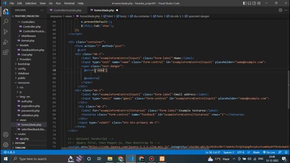290x163 pixels.
Task: Open User.php file
Action: pos(27,55)
